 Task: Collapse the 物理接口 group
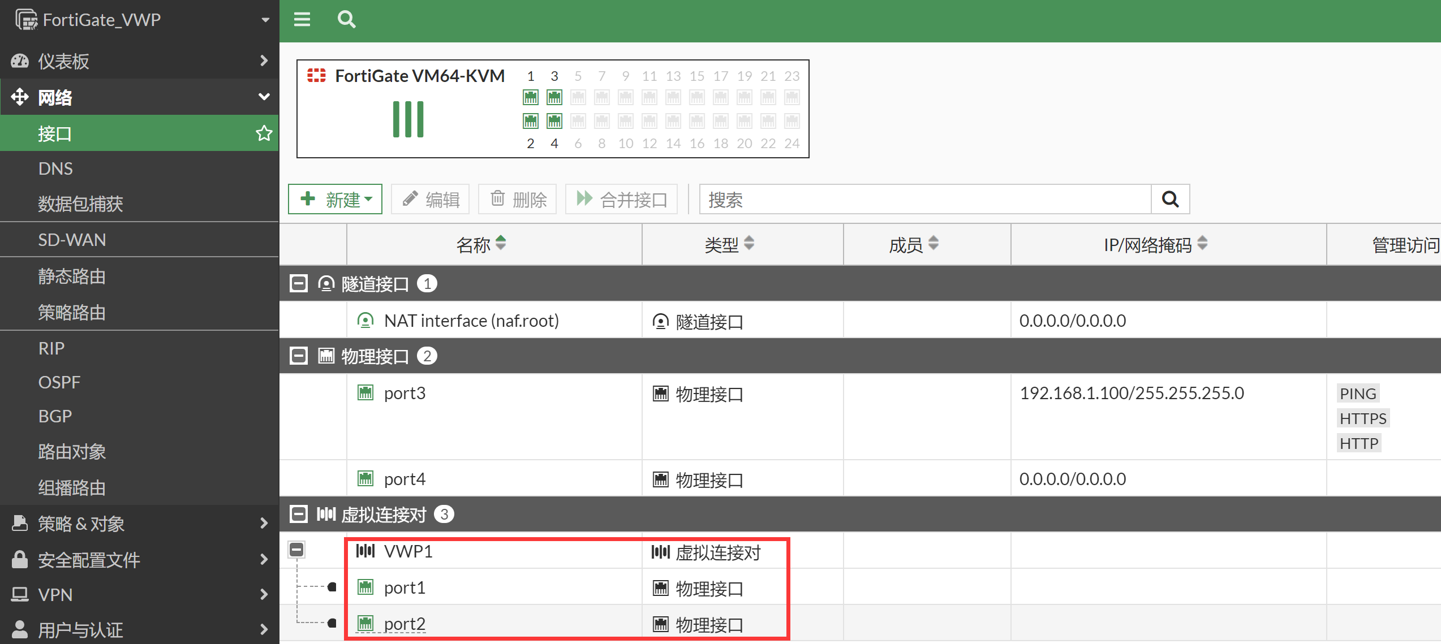click(x=299, y=356)
